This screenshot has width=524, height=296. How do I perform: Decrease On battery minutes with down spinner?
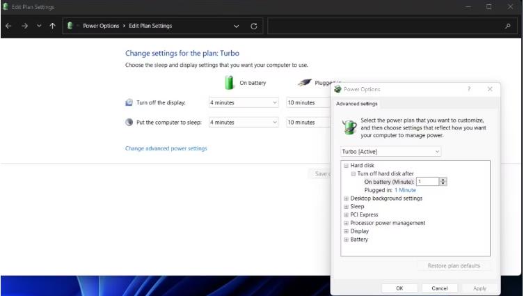pyautogui.click(x=443, y=184)
